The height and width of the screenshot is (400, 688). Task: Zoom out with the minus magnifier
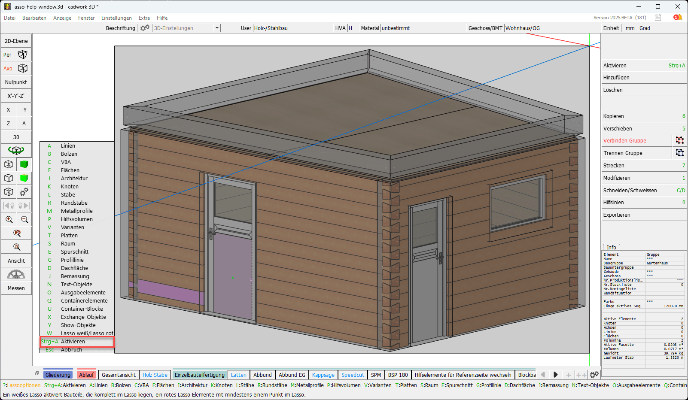click(x=24, y=219)
